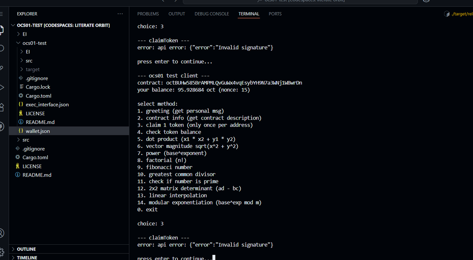This screenshot has width=473, height=260.
Task: Click the 'select method:' terminal line
Action: tap(158, 104)
